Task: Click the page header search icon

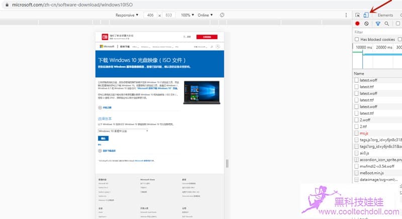Action: [x=212, y=47]
